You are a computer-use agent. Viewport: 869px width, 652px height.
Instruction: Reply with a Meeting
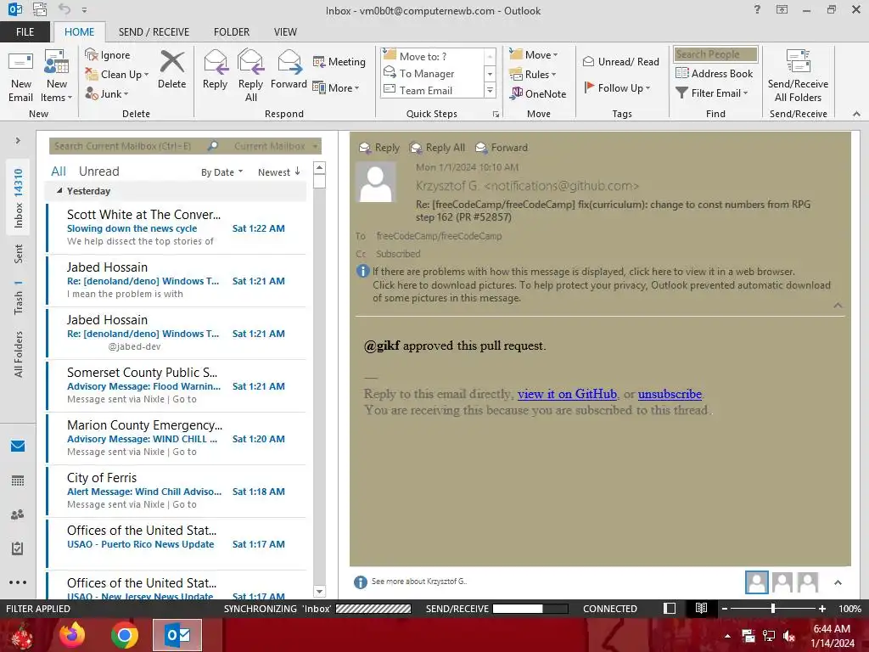click(x=339, y=61)
